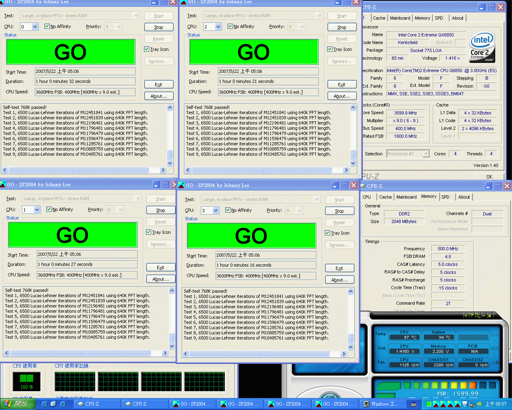Viewport: 512px width, 410px height.
Task: Open the CPU dropdown showing 2
Action: pos(218,27)
